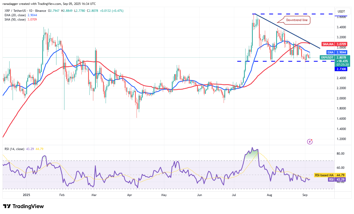This screenshot has width=354, height=214.
Task: Click the purple lightning quick-action icon
Action: pos(310,142)
